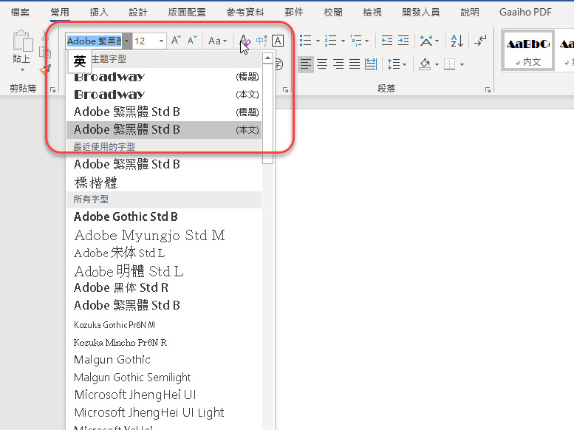The width and height of the screenshot is (574, 430).
Task: Choose Adobe Myungjo Std M font
Action: click(x=149, y=235)
